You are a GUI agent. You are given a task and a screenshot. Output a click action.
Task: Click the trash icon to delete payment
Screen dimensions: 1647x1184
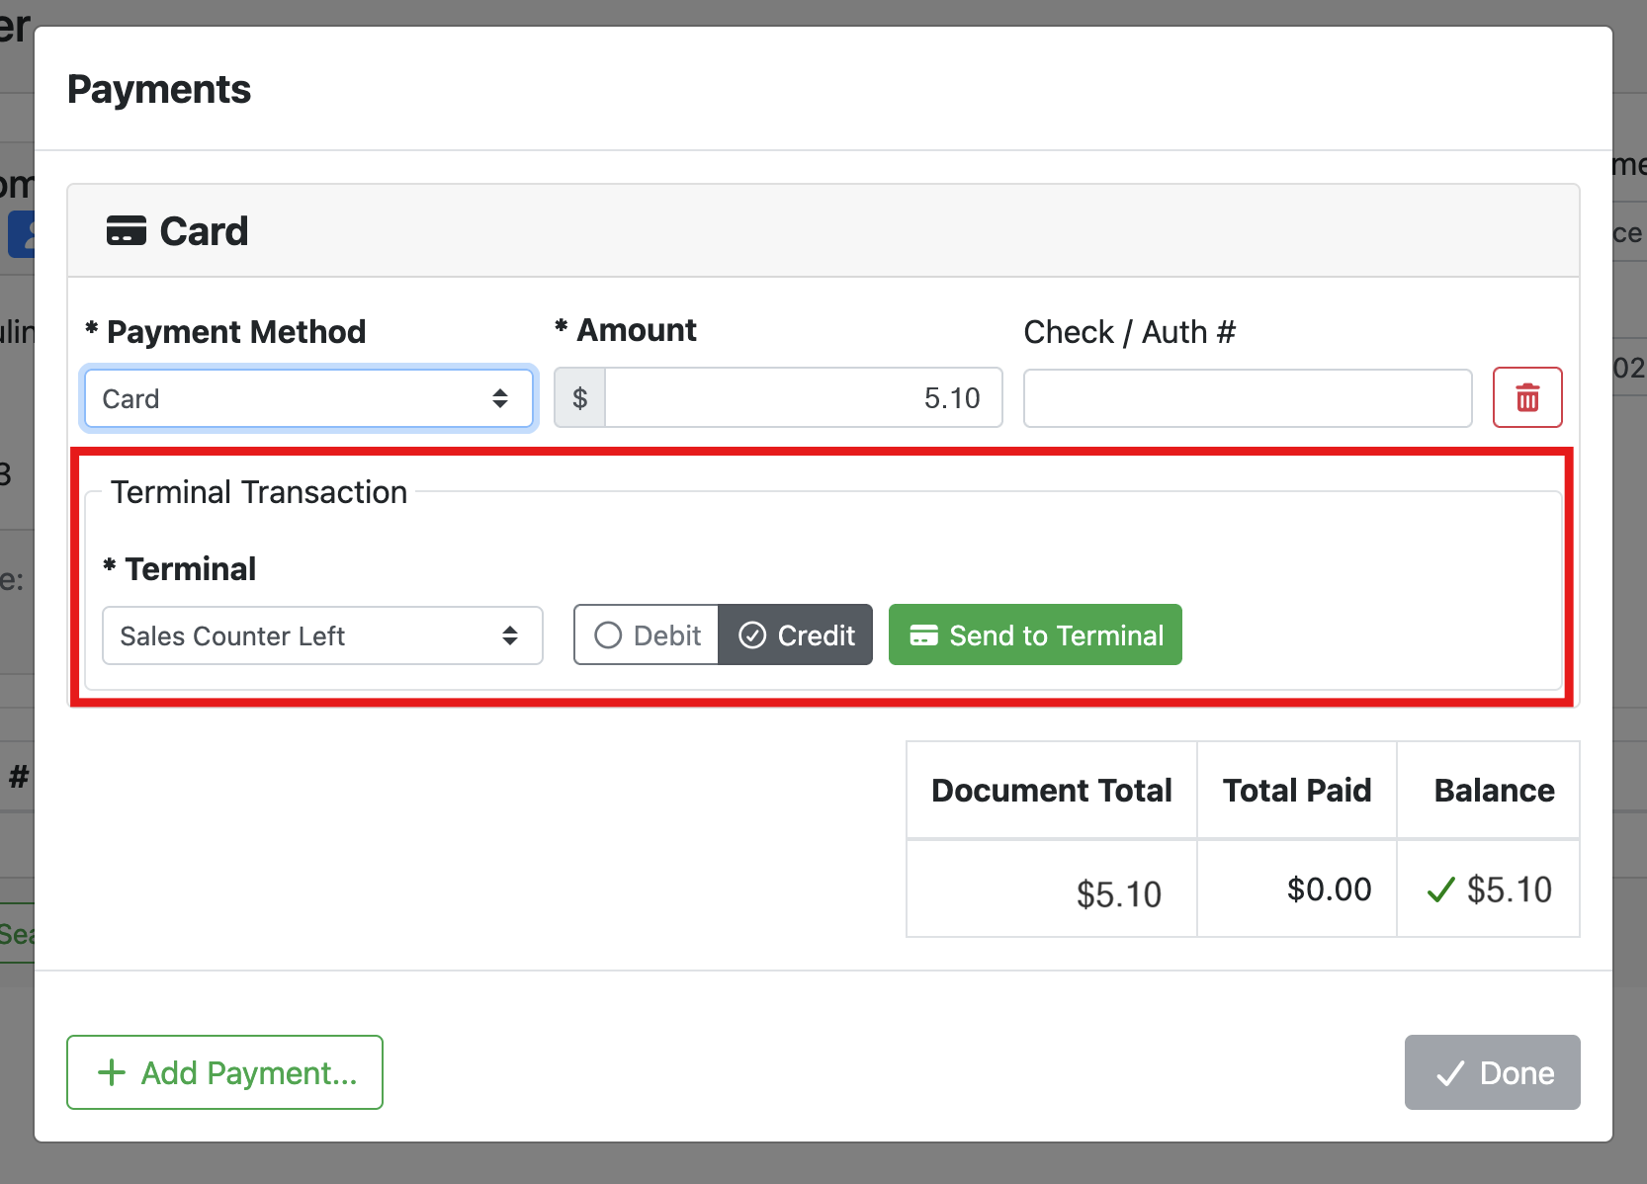1526,397
